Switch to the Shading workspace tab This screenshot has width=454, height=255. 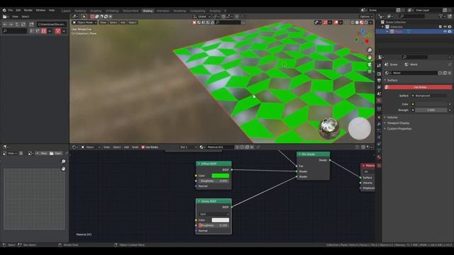click(x=148, y=11)
